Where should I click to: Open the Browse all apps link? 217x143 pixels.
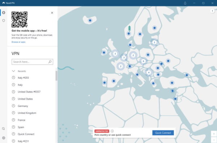click(x=18, y=42)
